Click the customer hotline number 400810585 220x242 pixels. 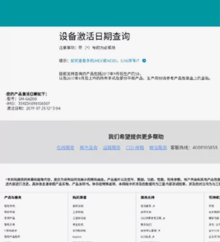coord(205,147)
